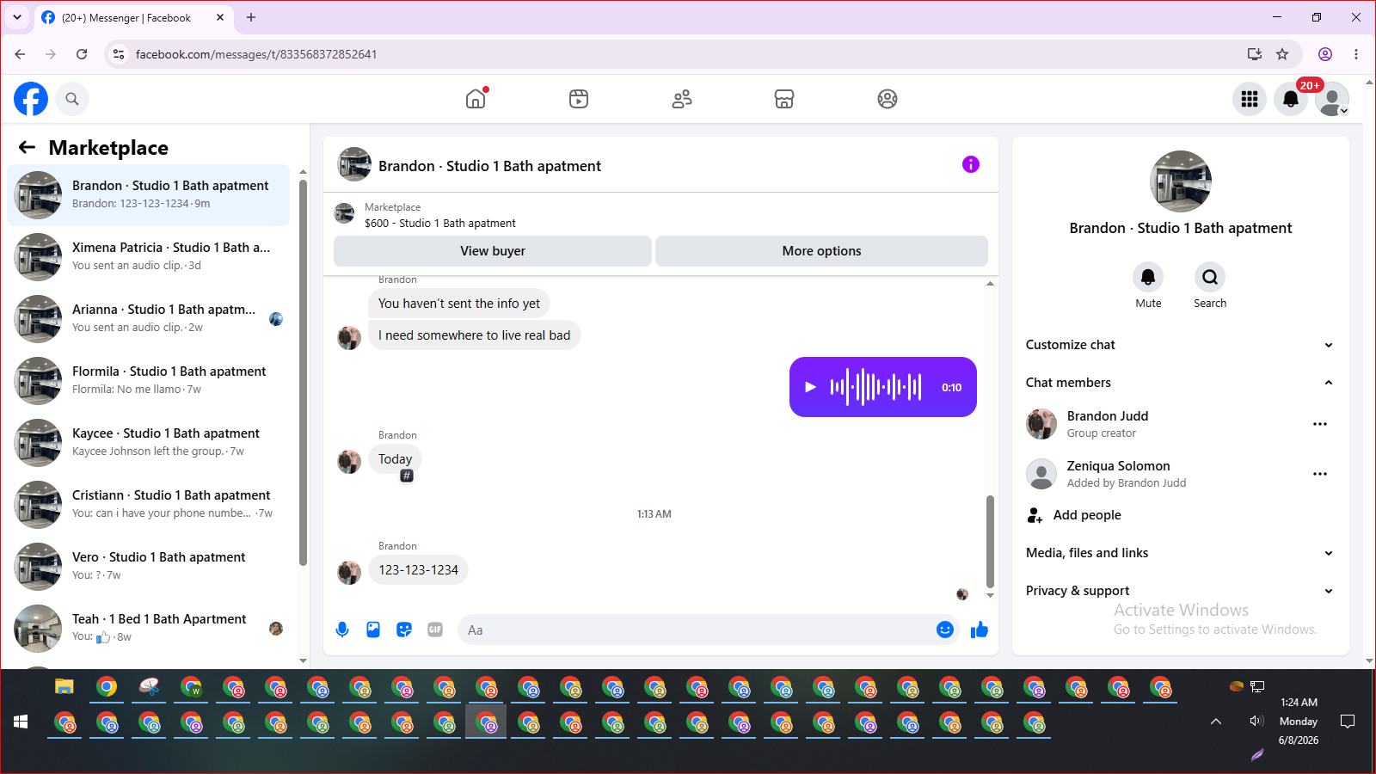1376x774 pixels.
Task: Go to the Home feed icon
Action: [476, 99]
